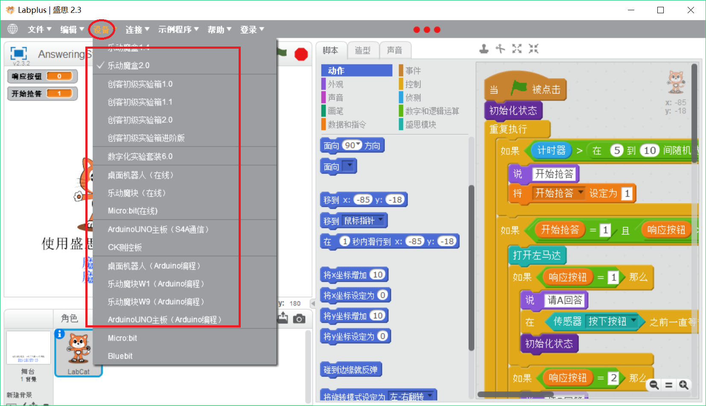706x406 pixels.
Task: Click the blue info badge on LabCat sprite
Action: coord(60,334)
